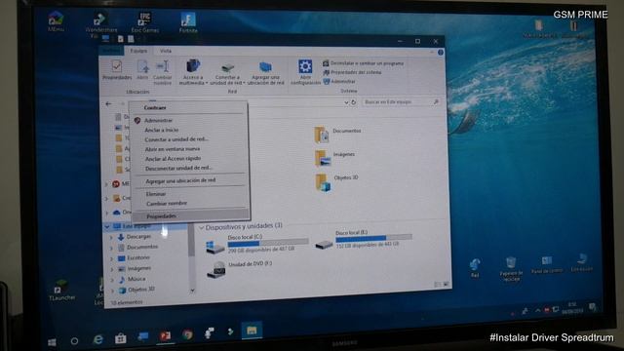Switch to the Equipo ribbon tab

tap(138, 51)
